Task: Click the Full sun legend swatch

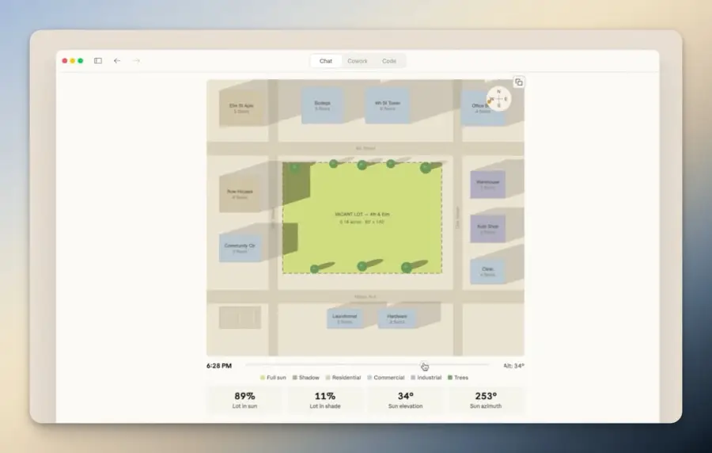Action: point(263,378)
